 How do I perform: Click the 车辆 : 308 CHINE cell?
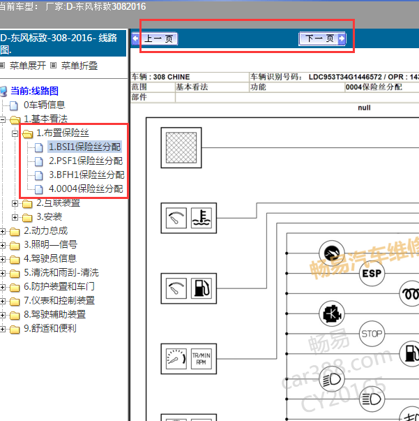[x=190, y=77]
